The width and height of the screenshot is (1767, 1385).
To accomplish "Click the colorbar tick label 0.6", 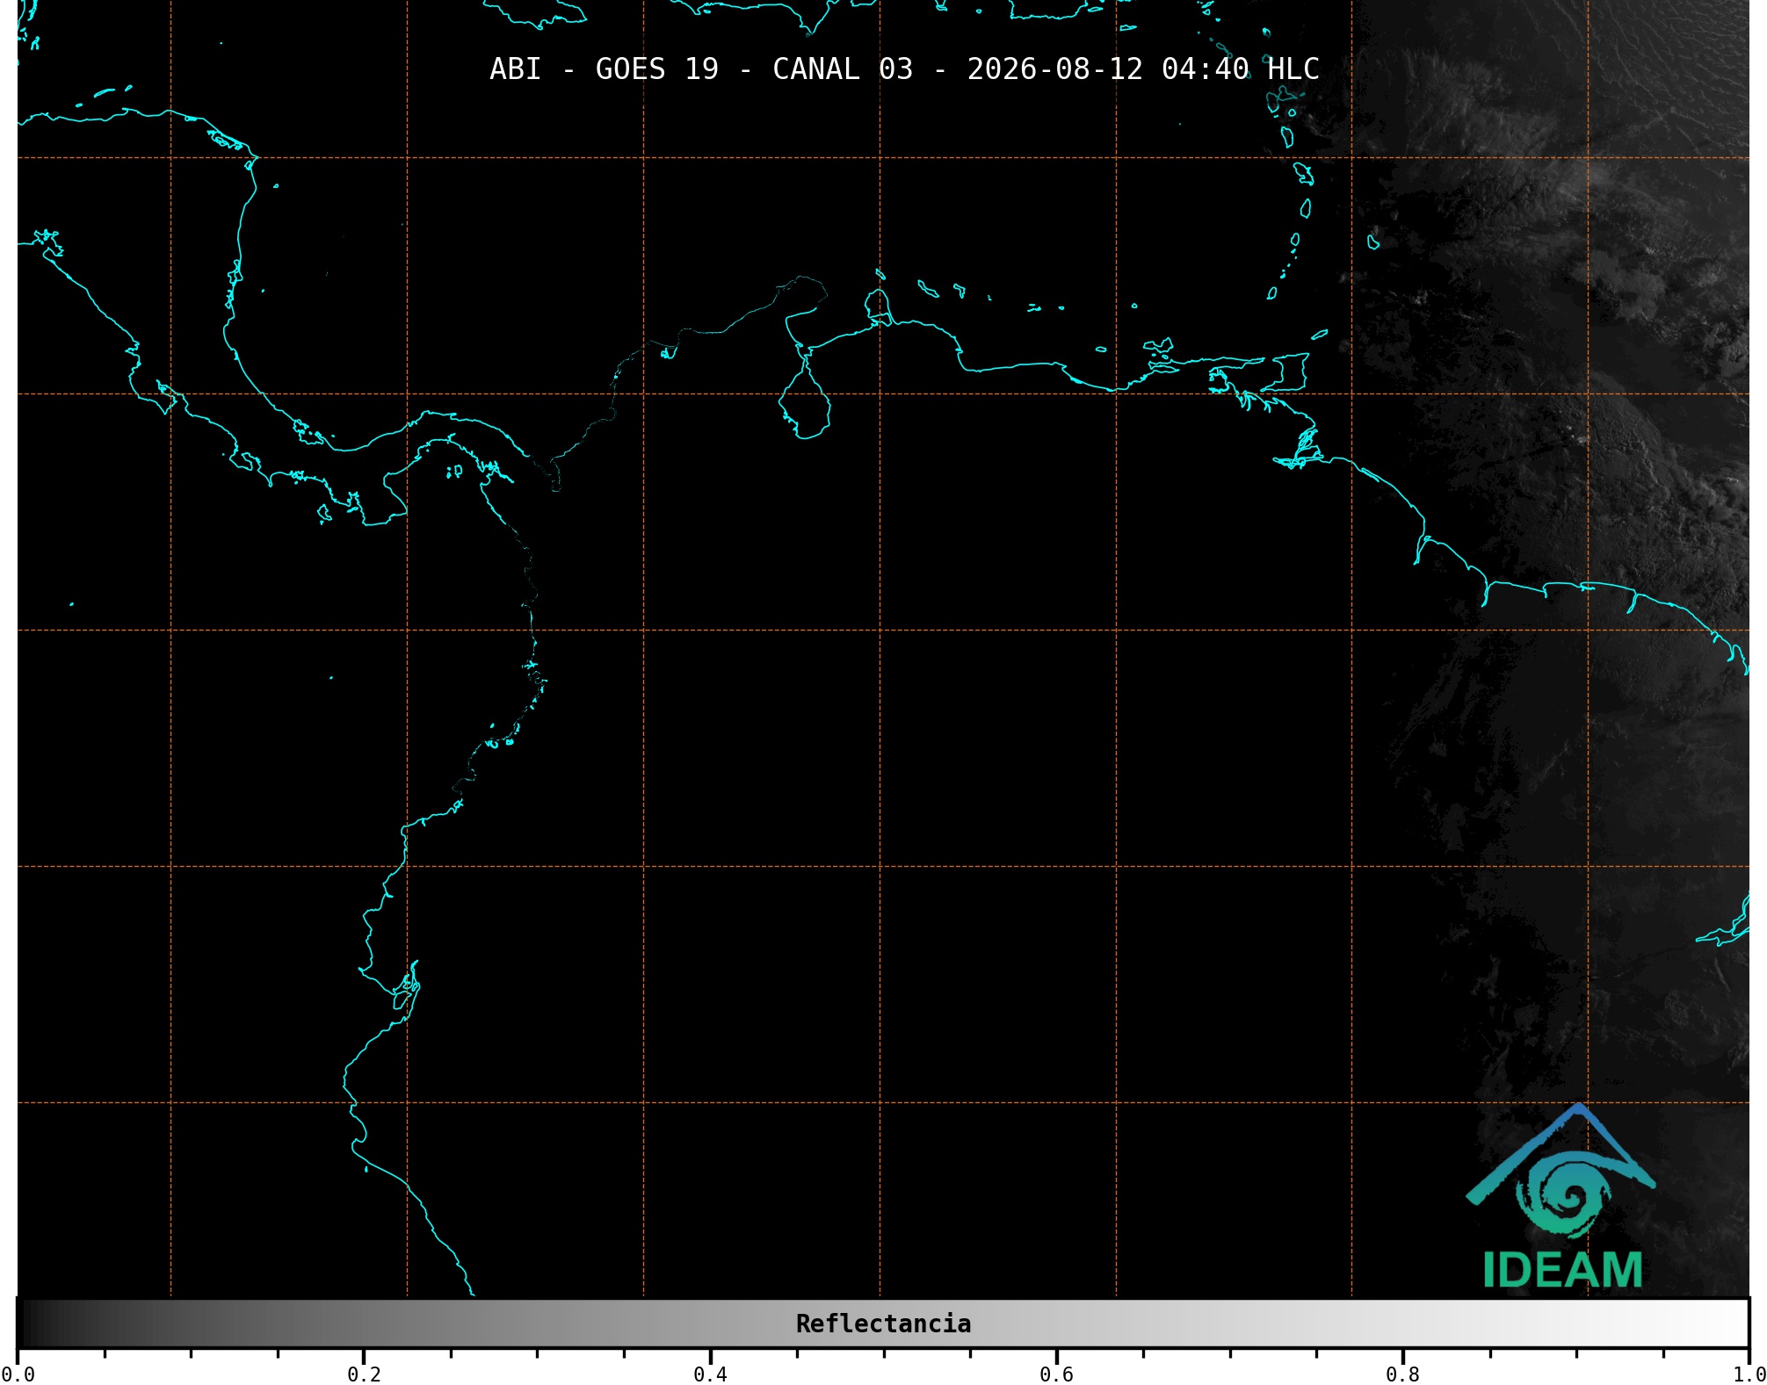I will (1056, 1374).
